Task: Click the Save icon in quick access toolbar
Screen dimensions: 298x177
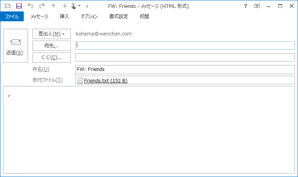Action: (19, 6)
